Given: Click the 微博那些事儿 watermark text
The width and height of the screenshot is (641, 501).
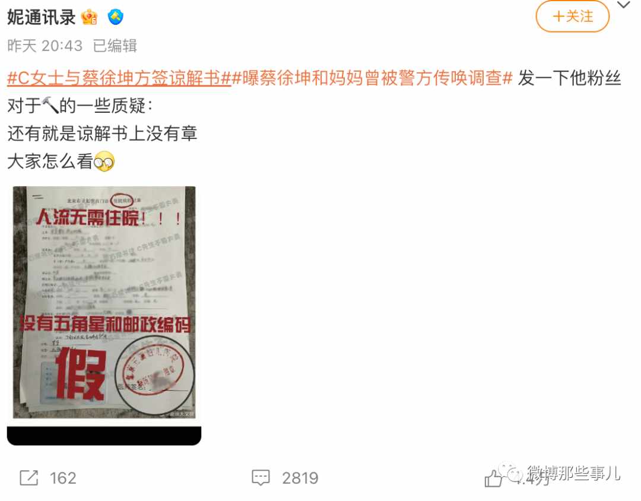Looking at the screenshot, I should click(573, 473).
